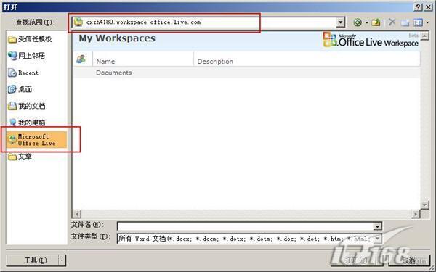Viewport: 436px width, 272px height.
Task: Open 网上邻居 in the places bar
Action: (27, 56)
